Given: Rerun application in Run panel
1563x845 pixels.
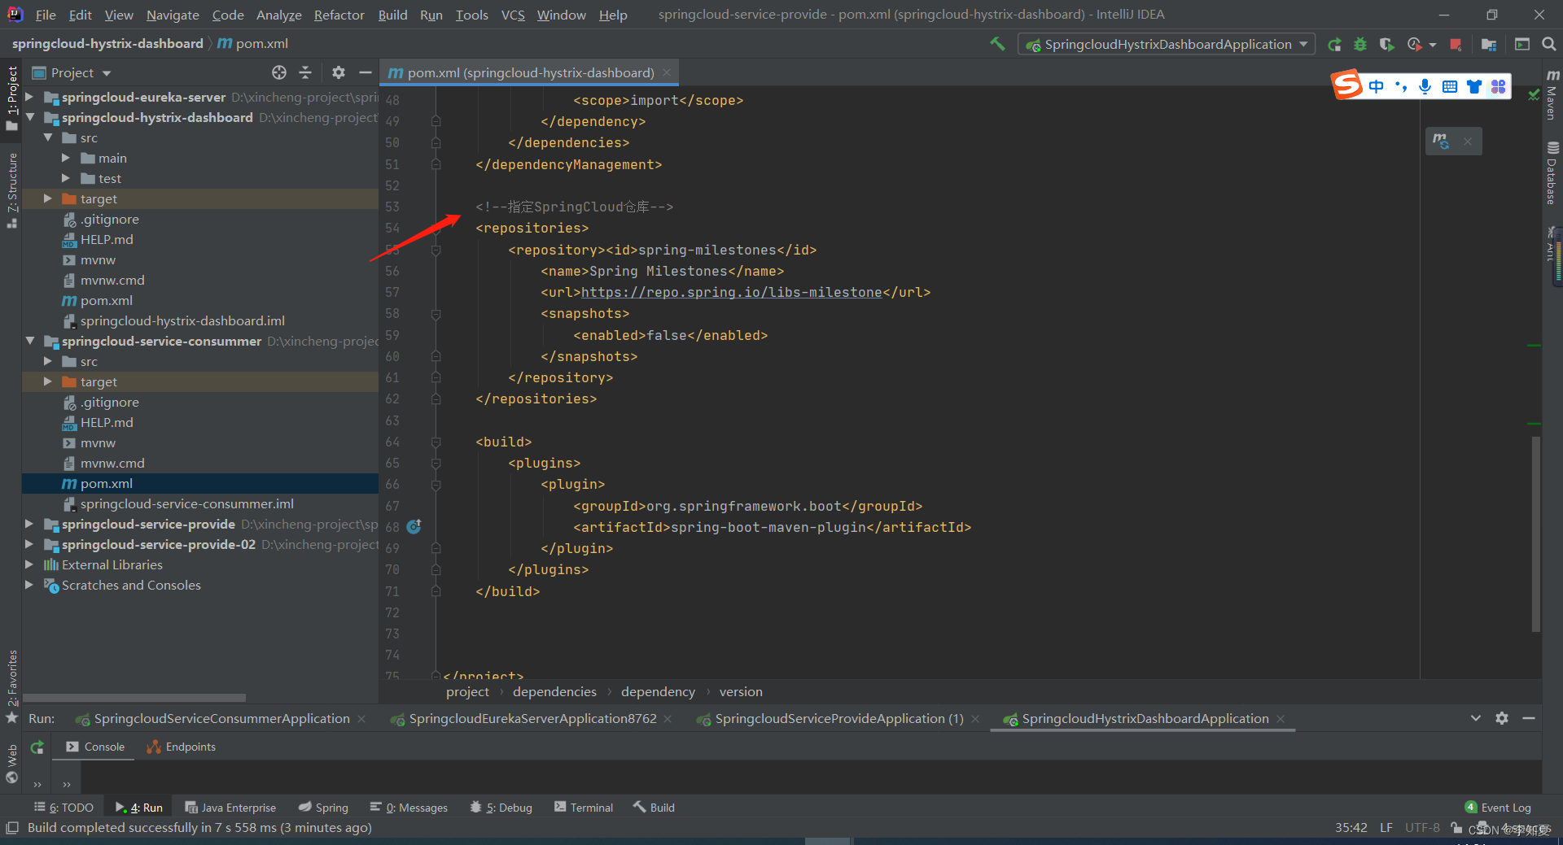Looking at the screenshot, I should (37, 747).
